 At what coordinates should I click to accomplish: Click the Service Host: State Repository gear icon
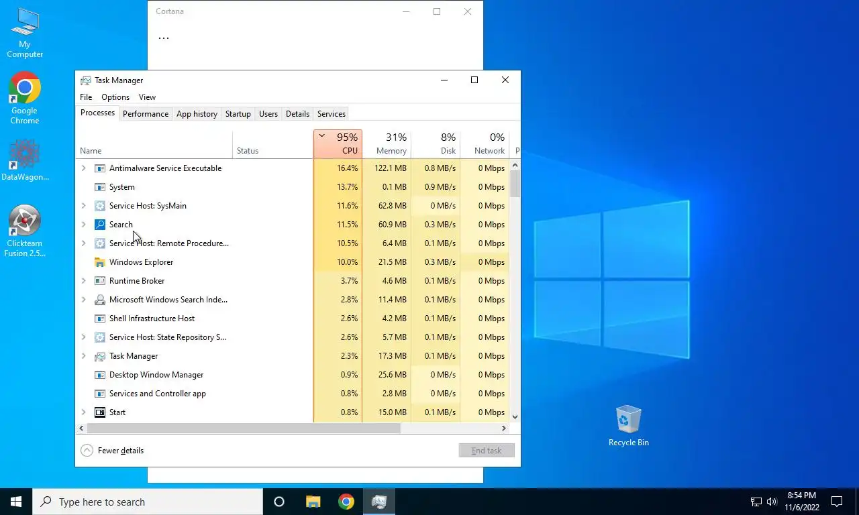click(100, 337)
